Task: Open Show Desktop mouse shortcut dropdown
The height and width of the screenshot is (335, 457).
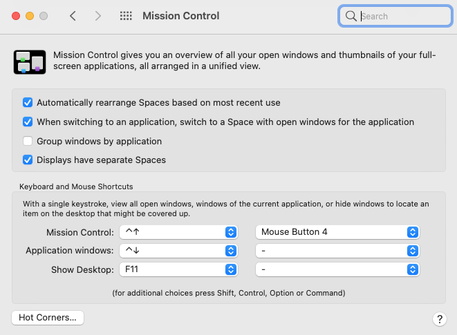Action: (x=337, y=269)
